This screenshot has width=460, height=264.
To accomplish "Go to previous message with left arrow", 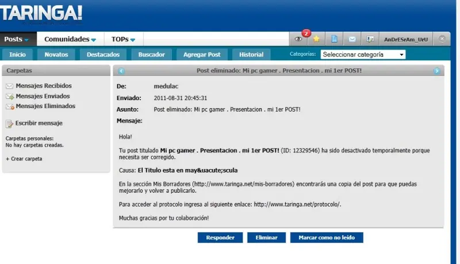I will tap(121, 71).
